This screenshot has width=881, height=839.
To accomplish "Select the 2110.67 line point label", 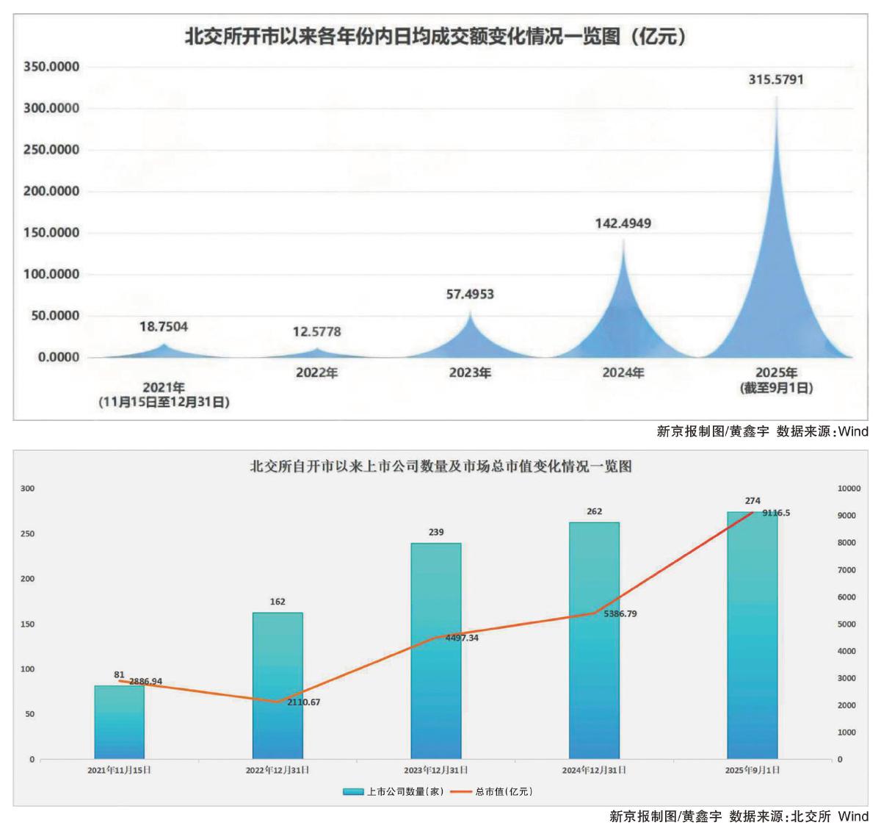I will point(303,702).
